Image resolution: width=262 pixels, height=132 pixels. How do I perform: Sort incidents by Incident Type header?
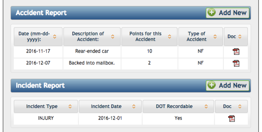pos(46,107)
